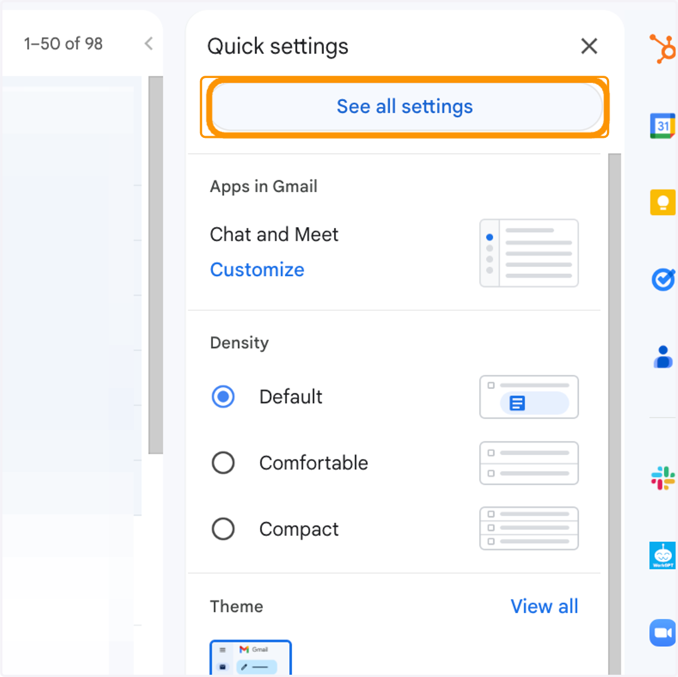The height and width of the screenshot is (677, 678).
Task: Select the default Gmail theme thumbnail
Action: click(251, 658)
